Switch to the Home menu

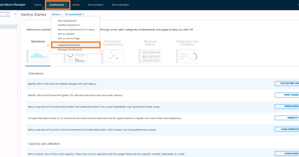(x=37, y=5)
